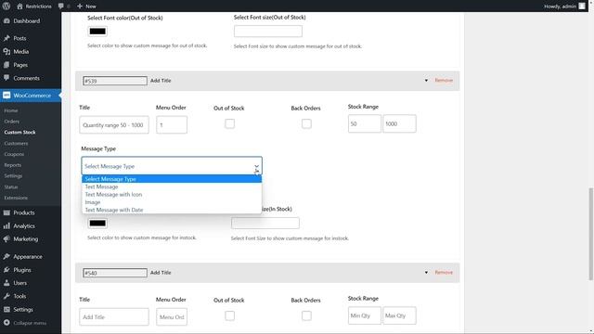594x334 pixels.
Task: Open the Select Message Type dropdown
Action: (x=172, y=166)
